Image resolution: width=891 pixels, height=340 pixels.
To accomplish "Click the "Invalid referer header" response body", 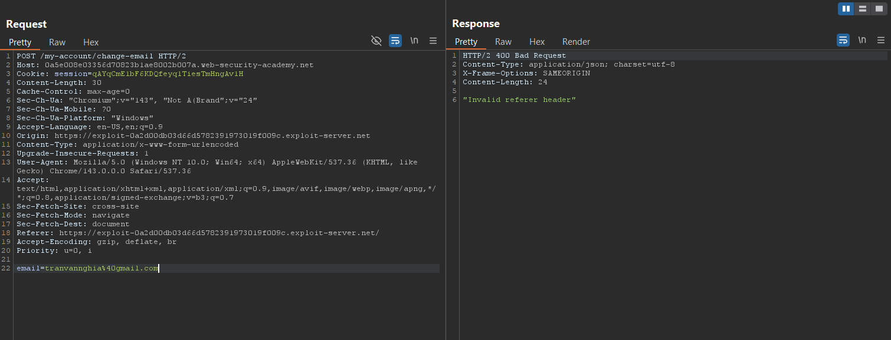I will coord(519,100).
